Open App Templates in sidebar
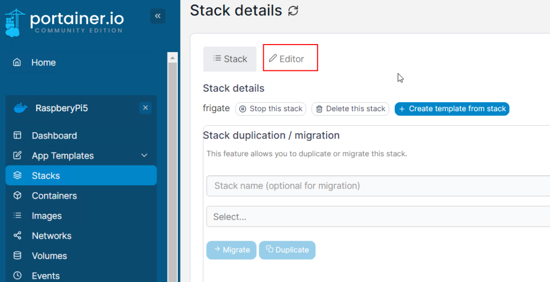 tap(82, 155)
